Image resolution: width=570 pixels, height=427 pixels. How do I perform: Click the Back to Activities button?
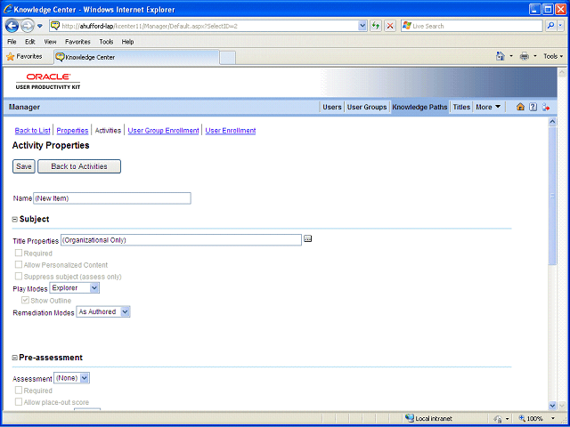tap(79, 166)
